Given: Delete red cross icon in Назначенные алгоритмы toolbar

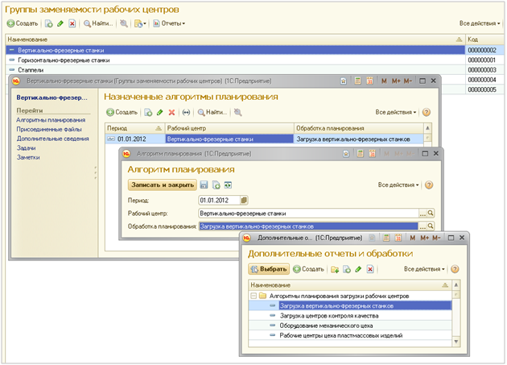Looking at the screenshot, I should click(x=171, y=112).
